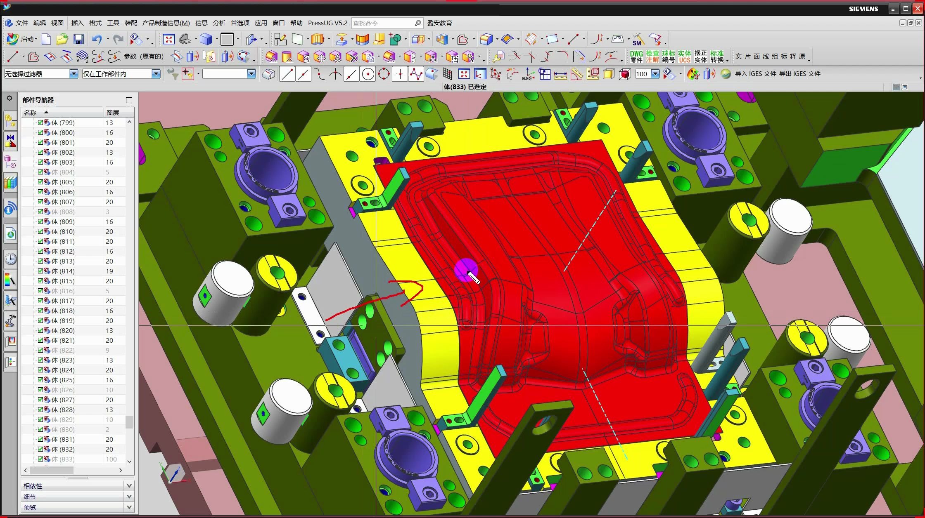Click 导出 IGES 文件 button
This screenshot has height=518, width=925.
799,74
